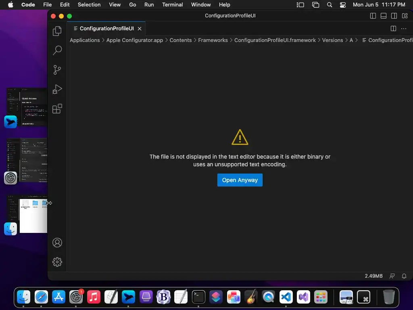Click the Open Anyway button
The image size is (413, 310).
coord(240,180)
